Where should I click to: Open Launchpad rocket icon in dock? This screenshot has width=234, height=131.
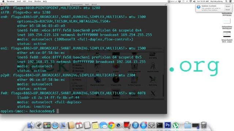pos(39,125)
